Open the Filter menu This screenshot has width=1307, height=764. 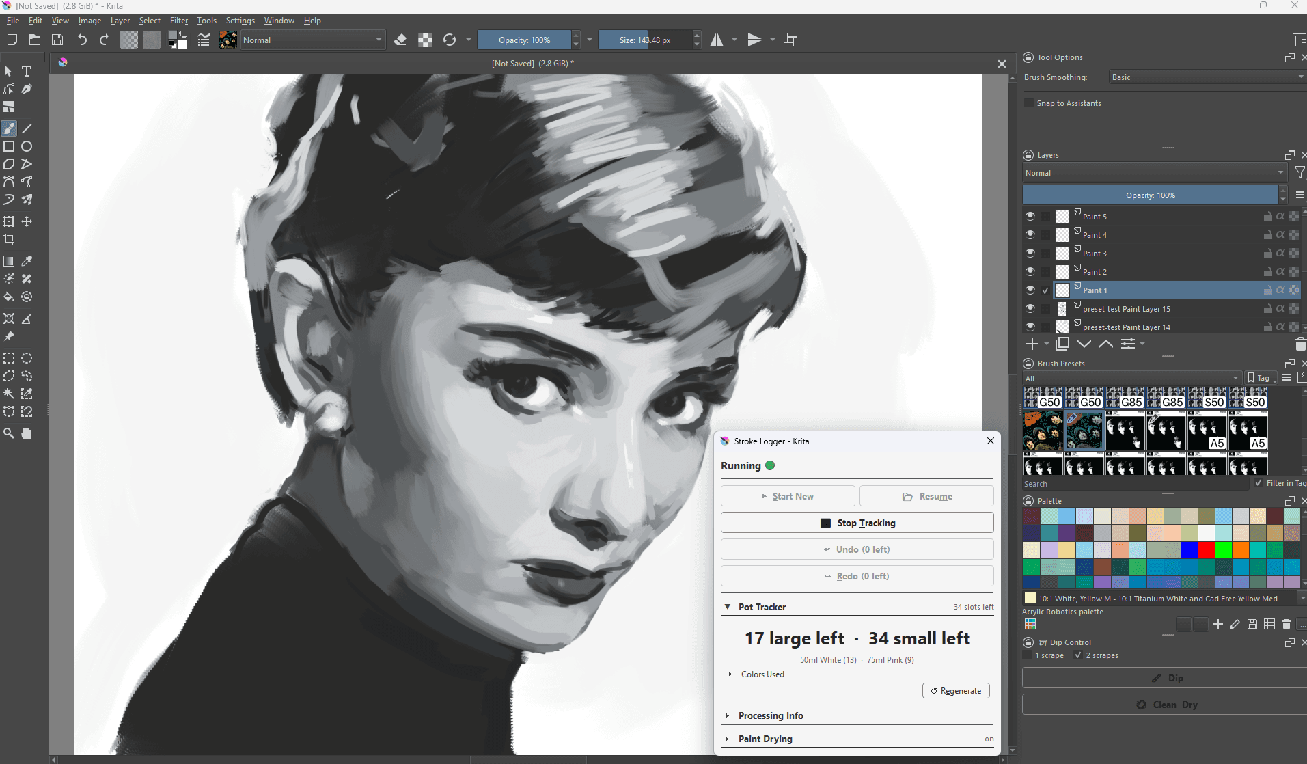pyautogui.click(x=179, y=21)
